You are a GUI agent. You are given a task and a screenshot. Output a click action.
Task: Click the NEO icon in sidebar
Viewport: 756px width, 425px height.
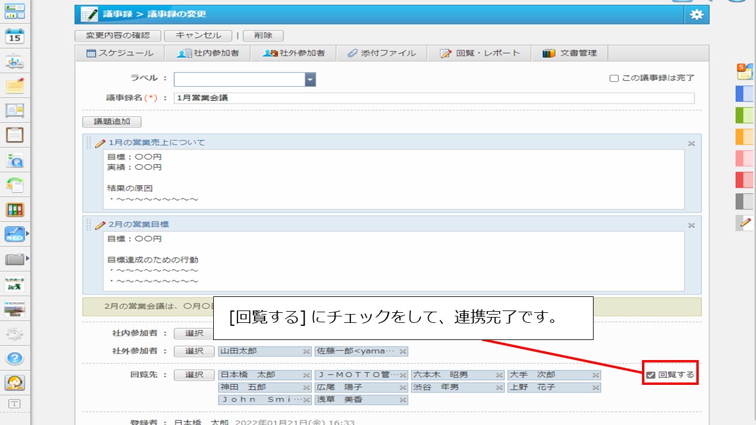pos(15,234)
